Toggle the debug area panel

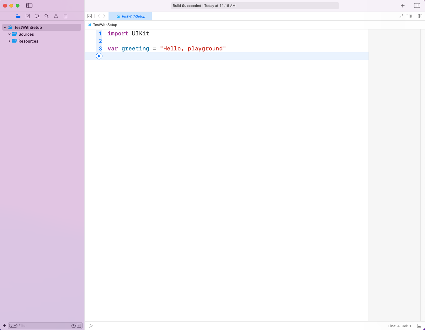(419, 326)
